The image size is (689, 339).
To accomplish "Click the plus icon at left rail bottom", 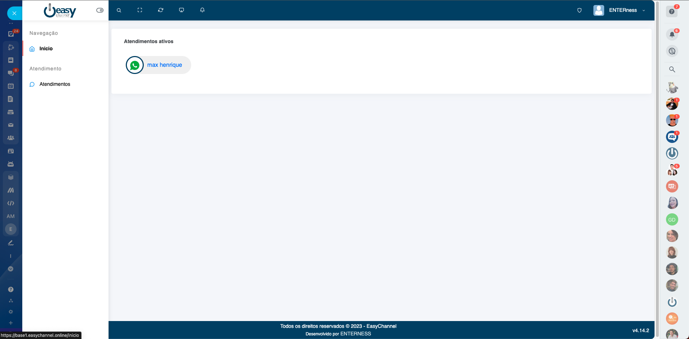I will tap(11, 323).
